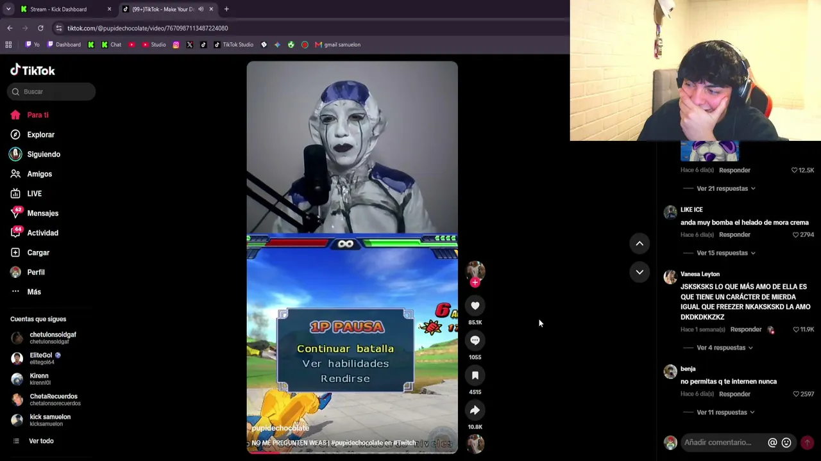Open the X bookmark icon
The height and width of the screenshot is (461, 821).
point(190,45)
